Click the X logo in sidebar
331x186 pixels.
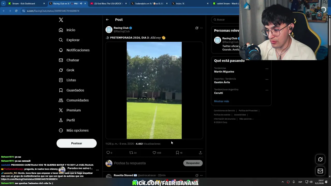point(61,20)
